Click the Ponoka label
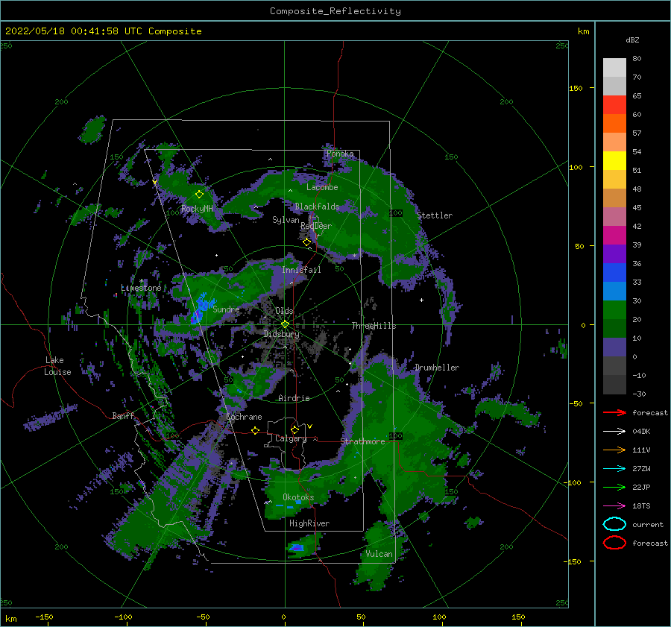671x627 pixels. click(340, 154)
